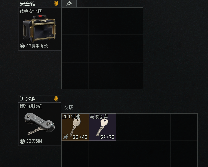
Task: Click the gold shield icon beside 钥匙链
Action: (x=56, y=99)
